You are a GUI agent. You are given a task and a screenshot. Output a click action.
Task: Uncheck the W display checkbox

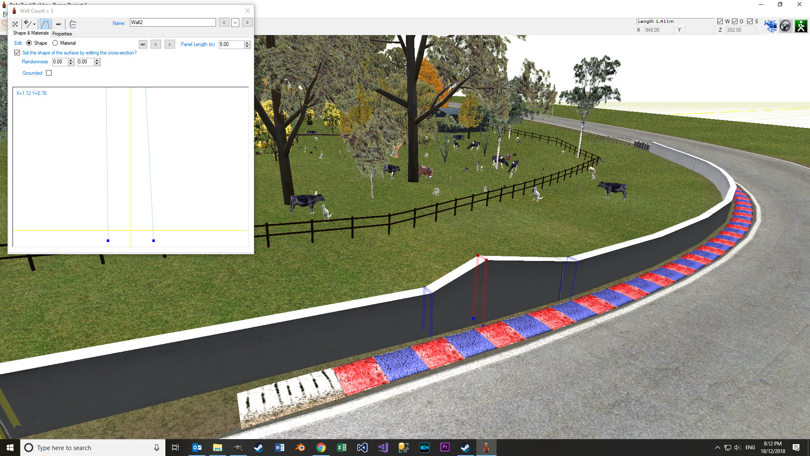(719, 21)
